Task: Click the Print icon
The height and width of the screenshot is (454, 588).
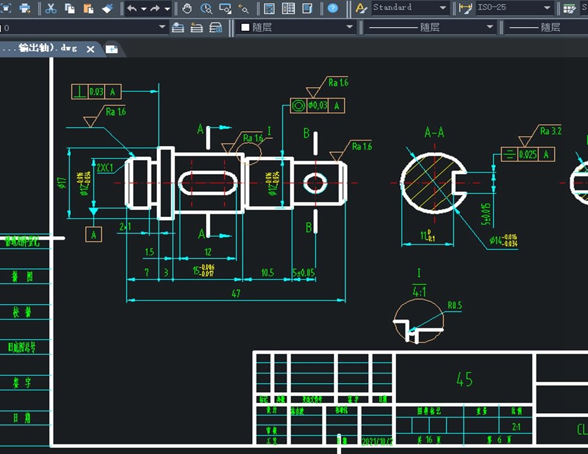Action: 25,8
